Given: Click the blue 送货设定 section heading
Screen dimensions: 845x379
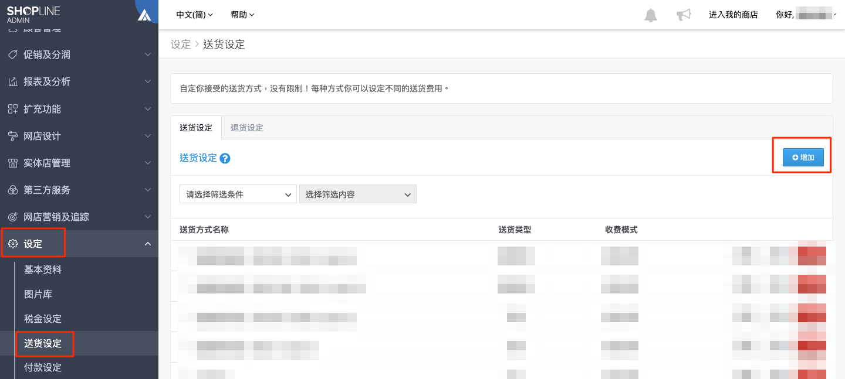Looking at the screenshot, I should [x=198, y=158].
